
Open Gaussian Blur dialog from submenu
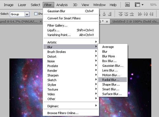[x=113, y=65]
